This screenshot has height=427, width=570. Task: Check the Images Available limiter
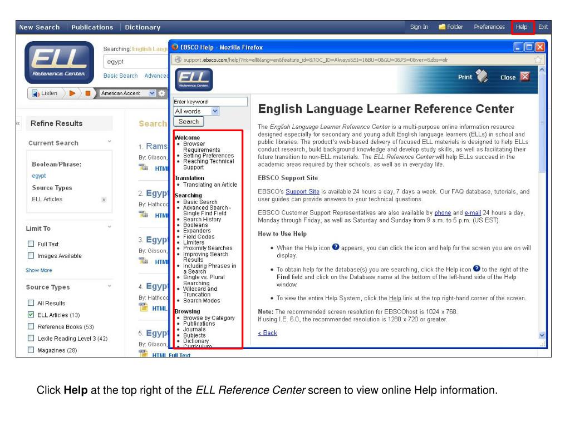31,256
